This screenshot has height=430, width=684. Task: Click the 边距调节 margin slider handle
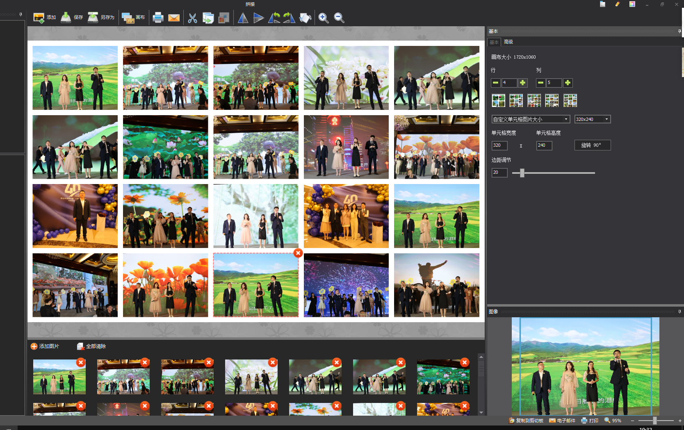click(x=522, y=173)
